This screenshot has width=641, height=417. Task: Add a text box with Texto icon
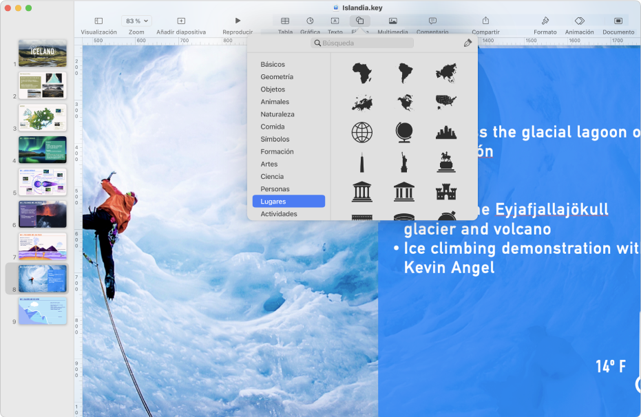coord(335,21)
